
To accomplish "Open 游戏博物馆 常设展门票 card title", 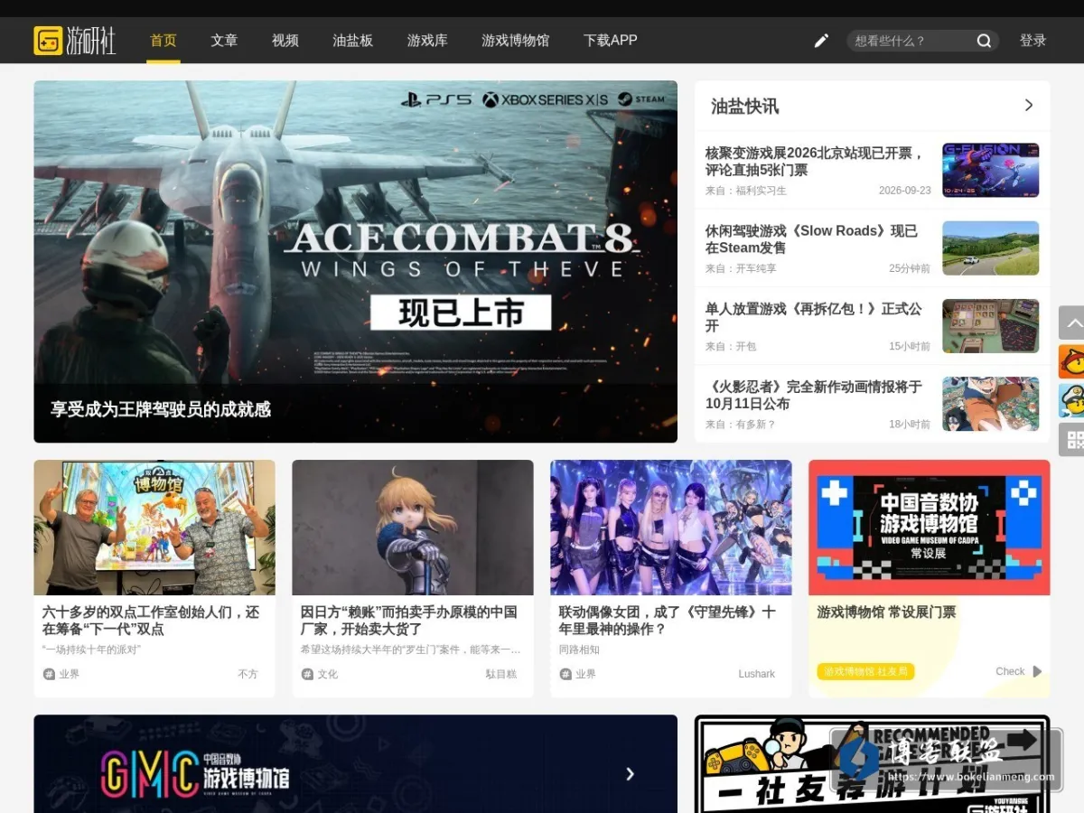I will pos(886,612).
